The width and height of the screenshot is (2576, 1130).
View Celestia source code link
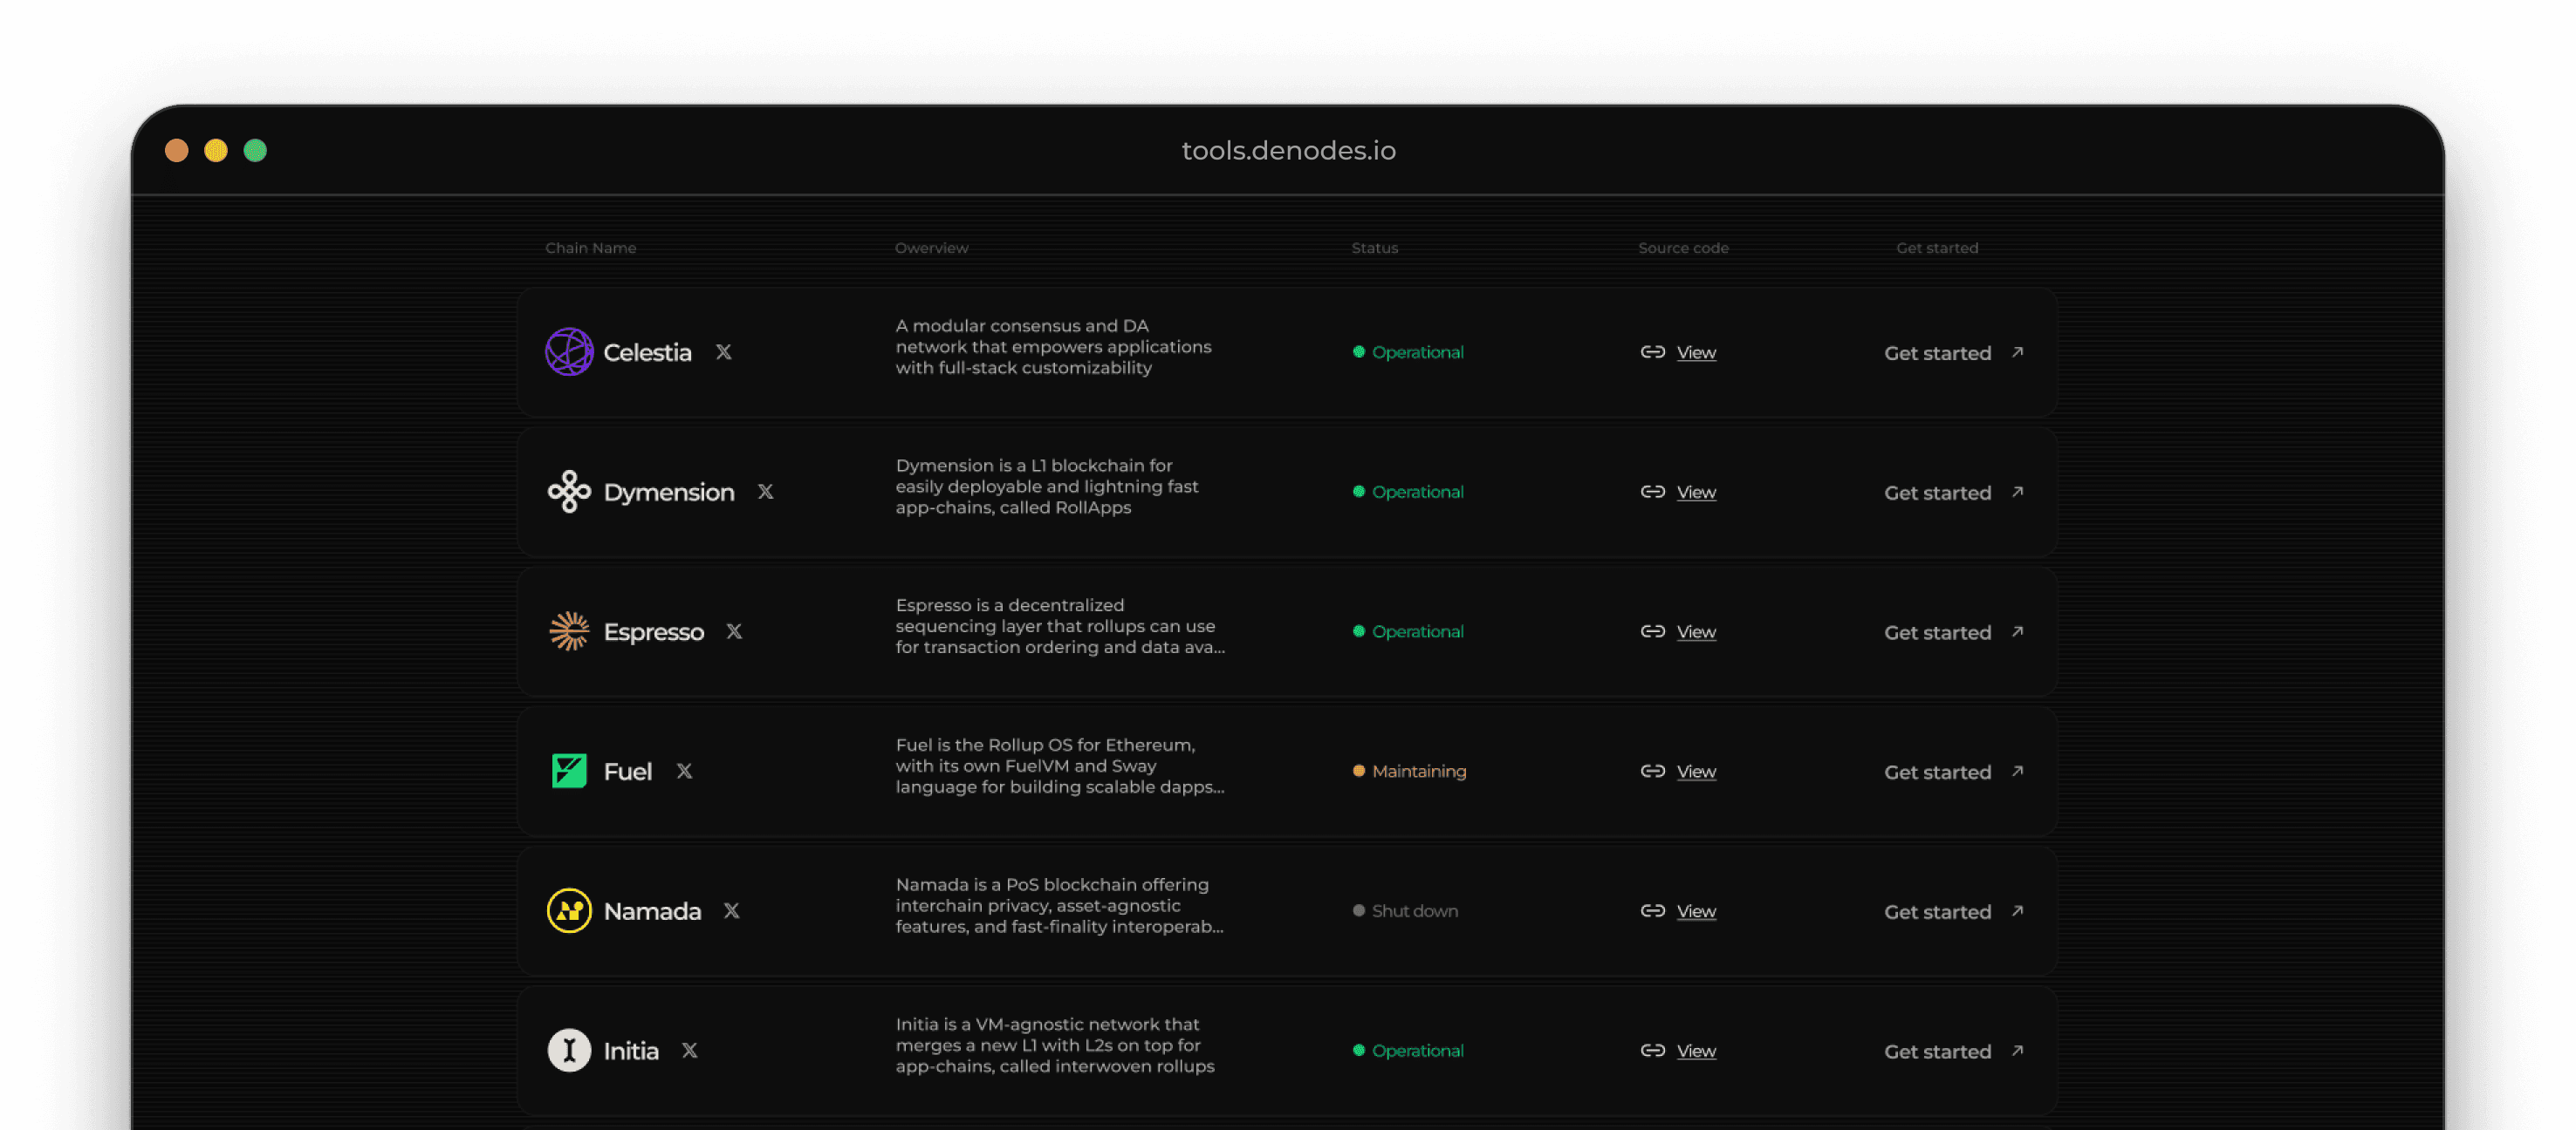click(x=1696, y=352)
